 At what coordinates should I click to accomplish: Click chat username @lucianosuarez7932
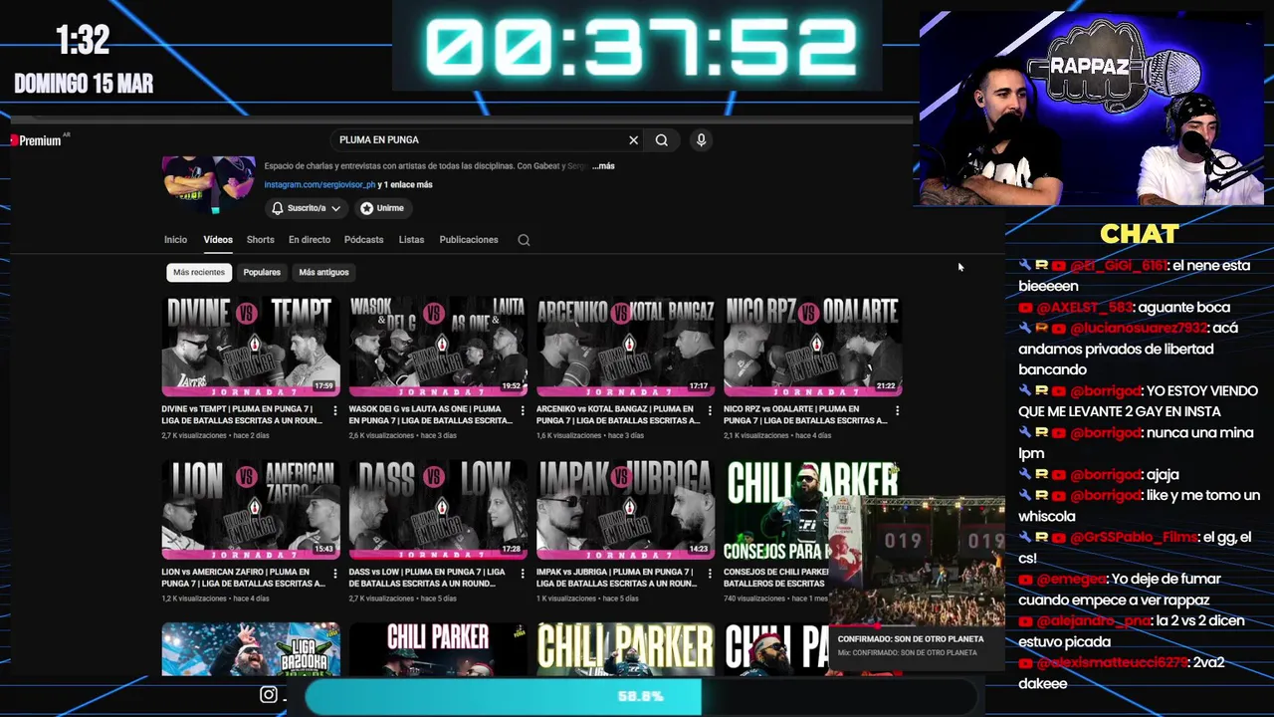click(x=1139, y=328)
